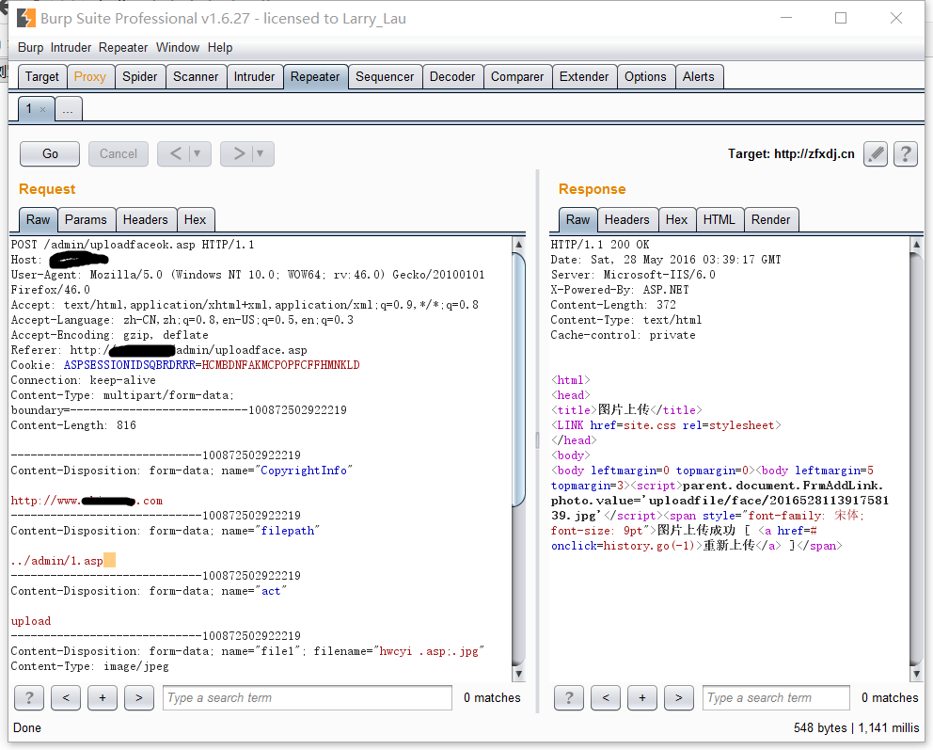
Task: Open request search help question mark button
Action: click(28, 697)
